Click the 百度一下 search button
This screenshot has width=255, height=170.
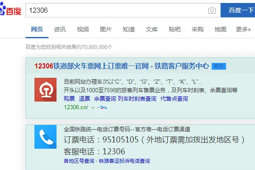pos(238,10)
